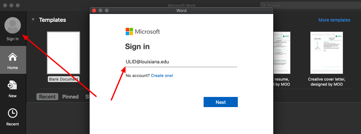The image size is (361, 134).
Task: Switch to the Recent tab in file list
Action: pyautogui.click(x=47, y=97)
